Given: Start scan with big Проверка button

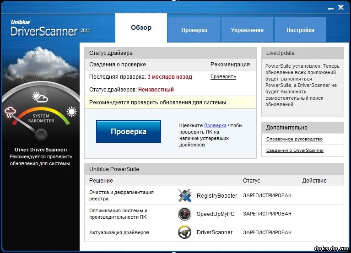Looking at the screenshot, I should (129, 131).
